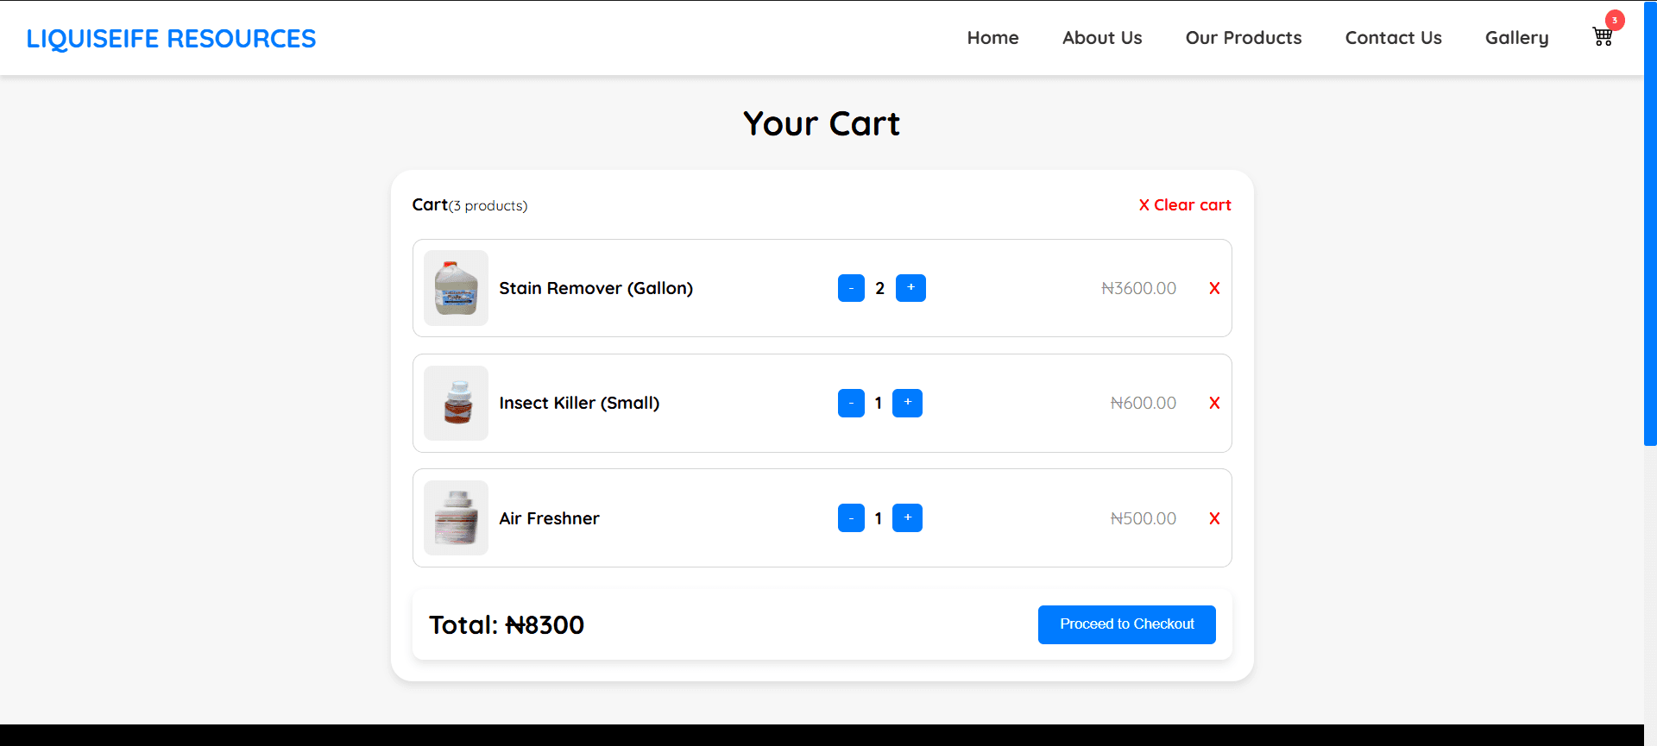Increase Air Freshner quantity
This screenshot has height=746, width=1657.
point(907,518)
